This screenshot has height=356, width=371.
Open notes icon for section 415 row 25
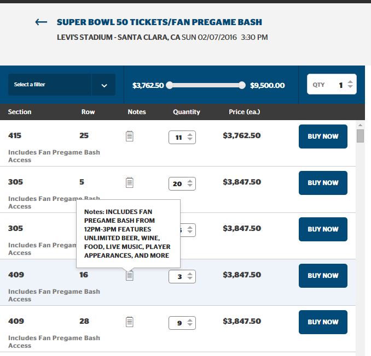click(x=130, y=136)
